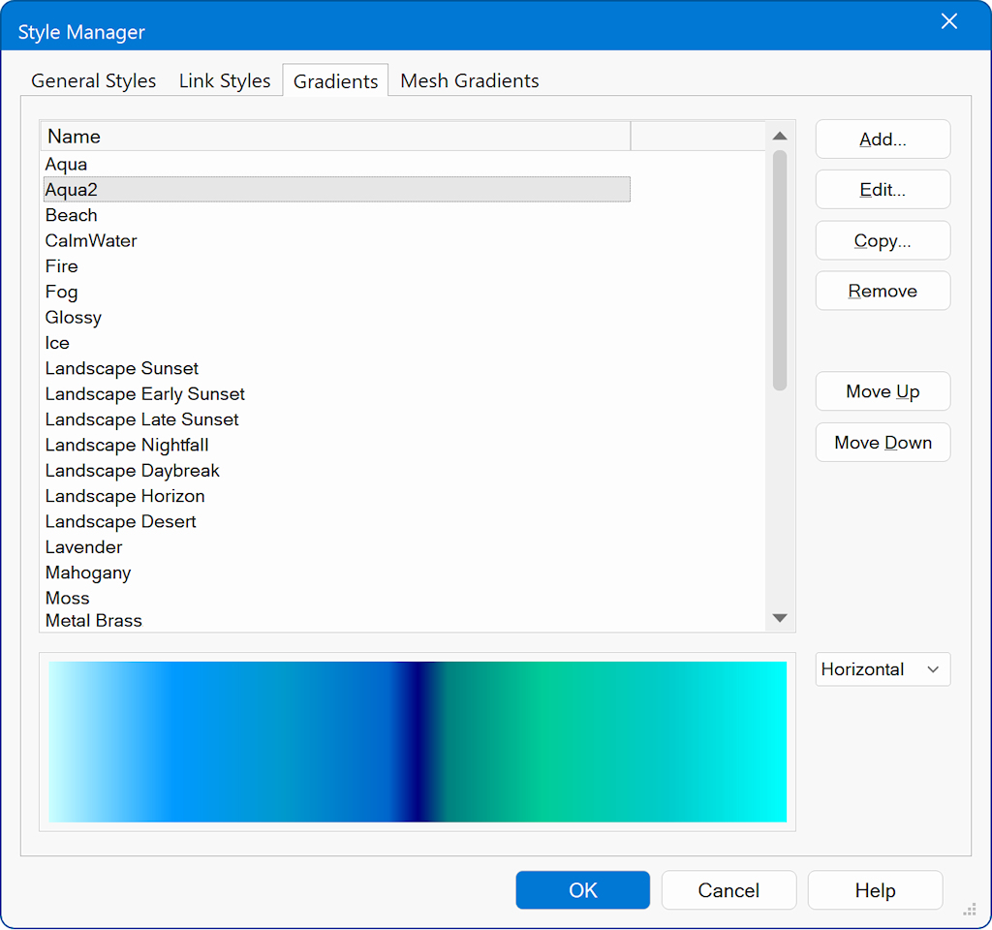Image resolution: width=992 pixels, height=930 pixels.
Task: Click the Name column header
Action: 335,137
